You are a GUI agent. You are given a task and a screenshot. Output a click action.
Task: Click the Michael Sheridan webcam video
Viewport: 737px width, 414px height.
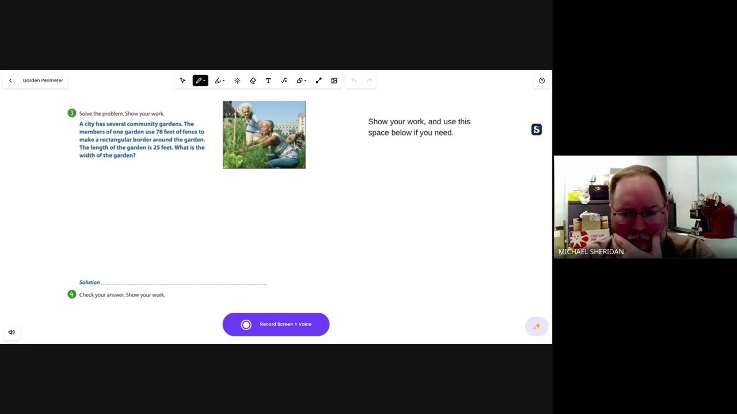point(645,207)
